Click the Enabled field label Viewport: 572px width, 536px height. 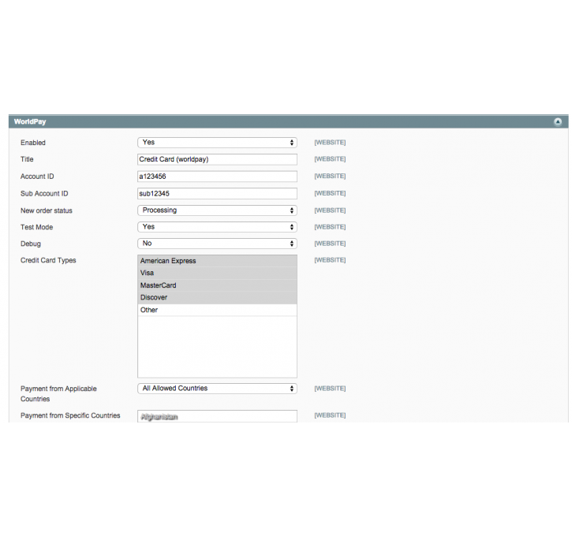click(33, 143)
